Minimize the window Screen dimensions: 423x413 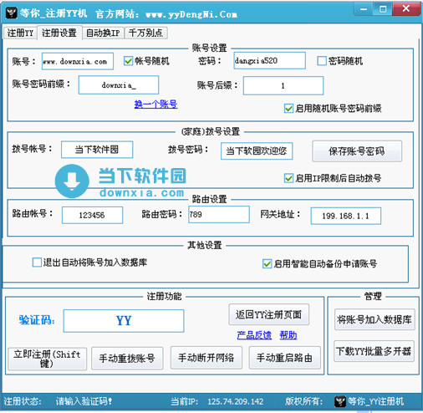click(x=364, y=9)
